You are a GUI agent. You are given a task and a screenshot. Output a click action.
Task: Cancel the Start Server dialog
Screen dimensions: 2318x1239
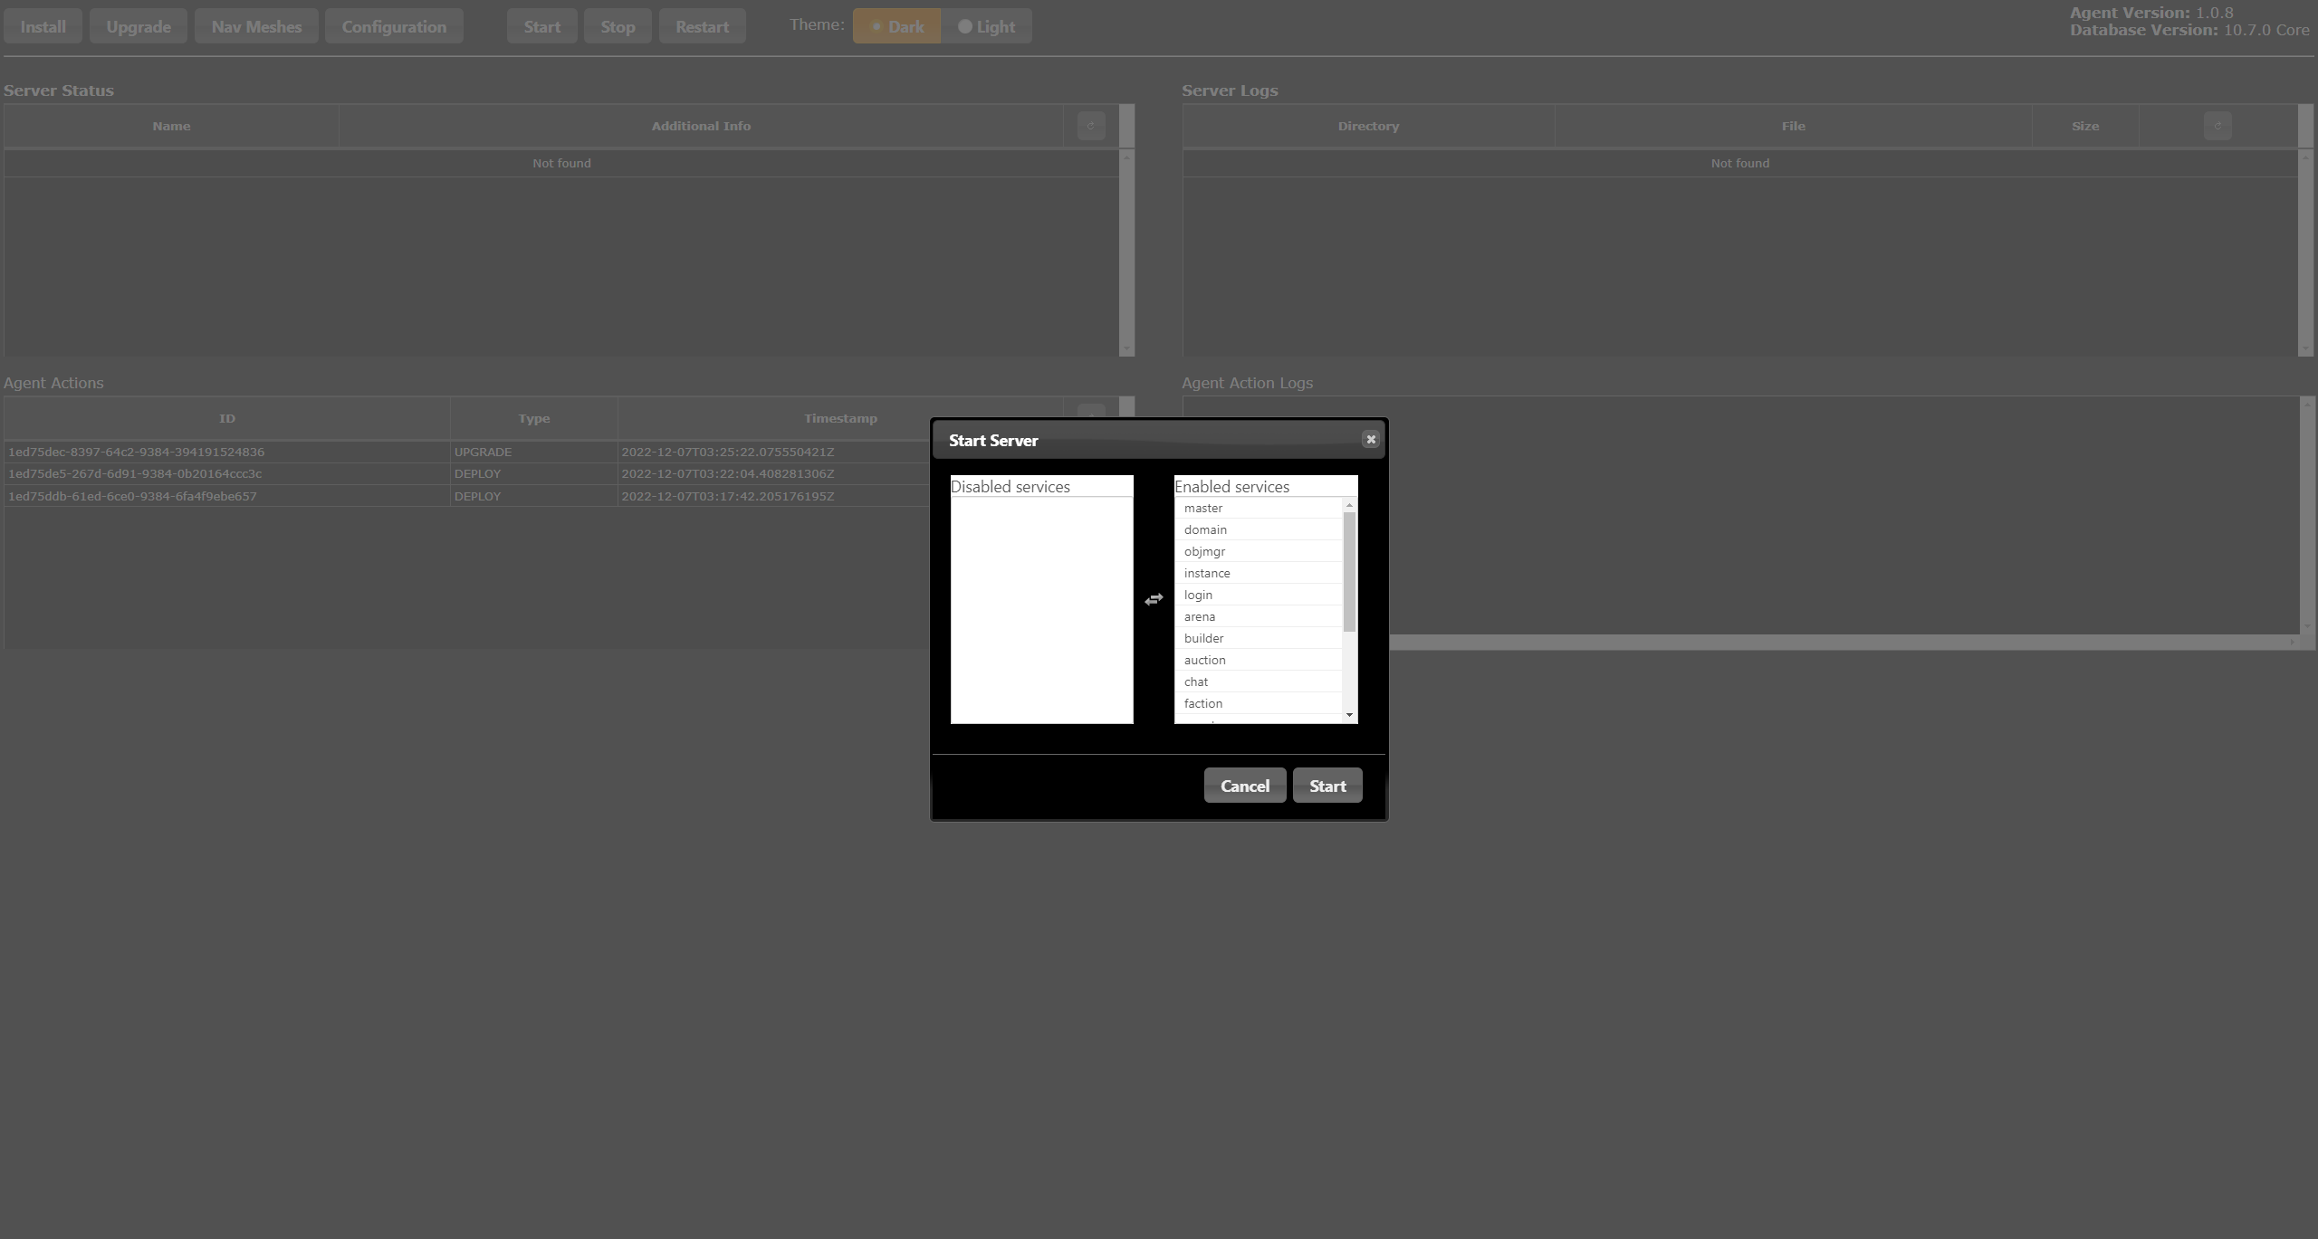click(x=1244, y=786)
